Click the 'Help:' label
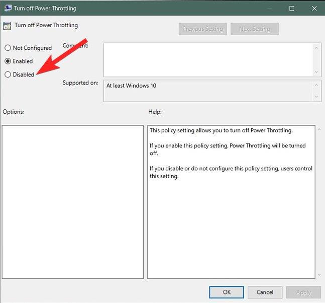 tap(155, 112)
